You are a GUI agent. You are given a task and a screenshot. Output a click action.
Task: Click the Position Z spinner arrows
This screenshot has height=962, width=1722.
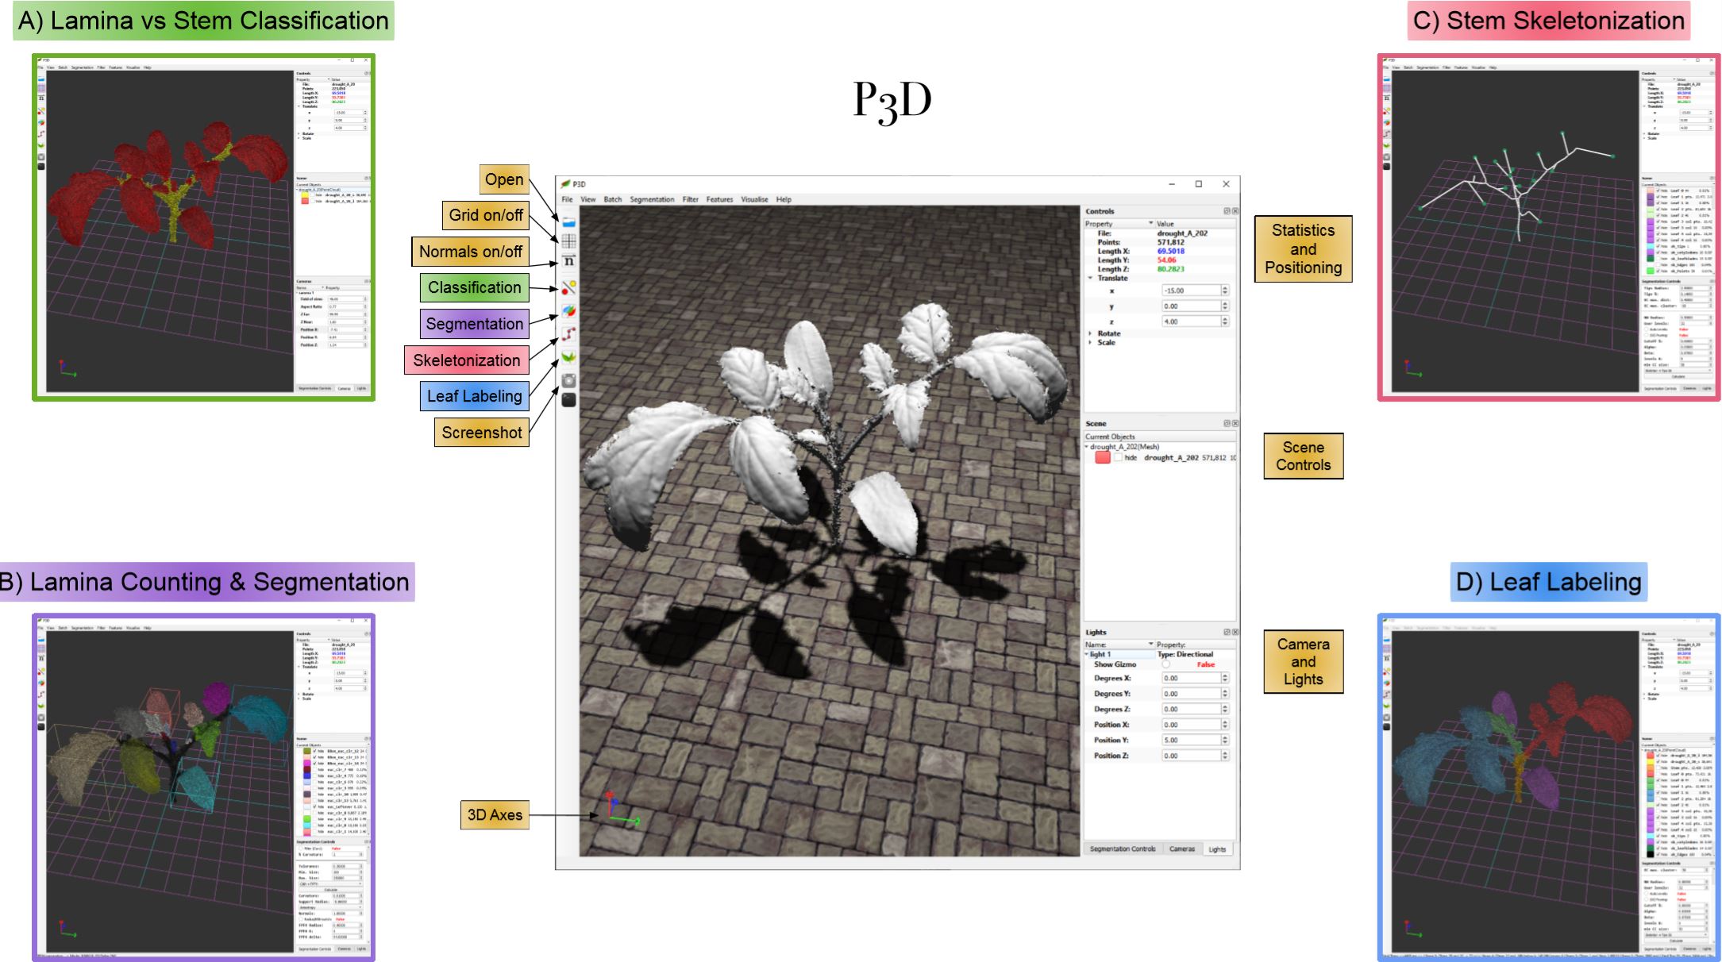click(x=1225, y=756)
